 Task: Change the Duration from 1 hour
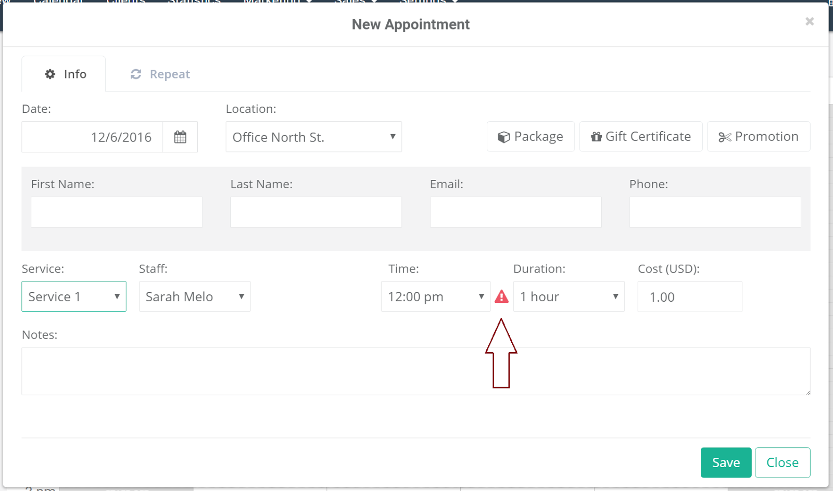click(x=569, y=296)
